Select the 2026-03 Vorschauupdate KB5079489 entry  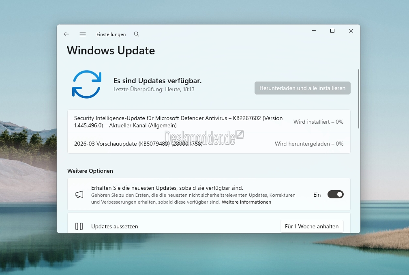pos(138,144)
